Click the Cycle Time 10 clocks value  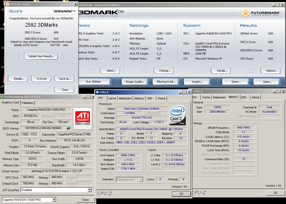(x=243, y=150)
